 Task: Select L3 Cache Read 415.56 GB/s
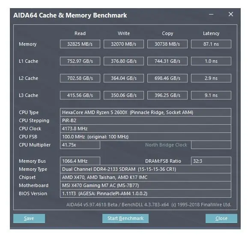pos(80,95)
